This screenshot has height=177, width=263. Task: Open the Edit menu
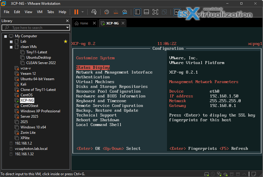point(17,12)
